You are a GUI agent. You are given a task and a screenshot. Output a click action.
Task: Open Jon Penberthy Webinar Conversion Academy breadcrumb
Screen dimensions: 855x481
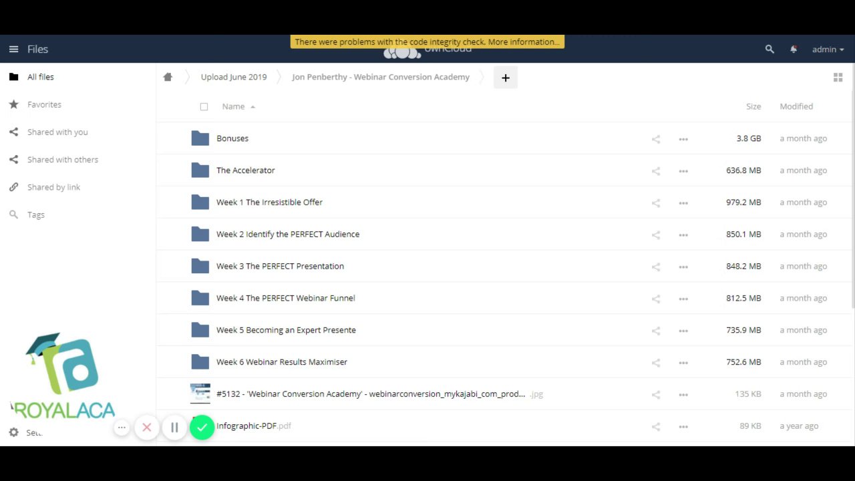[381, 77]
